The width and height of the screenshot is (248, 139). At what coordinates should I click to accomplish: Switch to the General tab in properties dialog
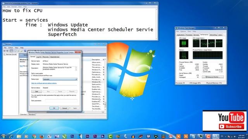tap(33, 57)
